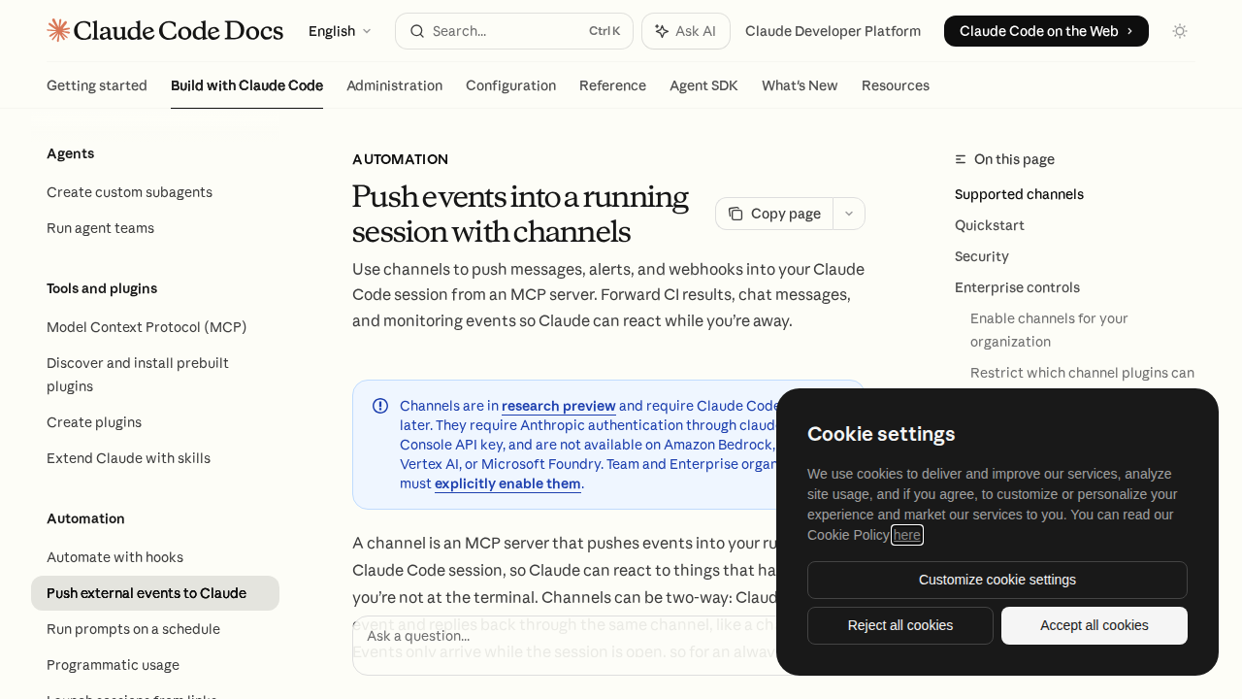Click the Ctrl K shortcut hint
The height and width of the screenshot is (699, 1242).
click(x=605, y=31)
